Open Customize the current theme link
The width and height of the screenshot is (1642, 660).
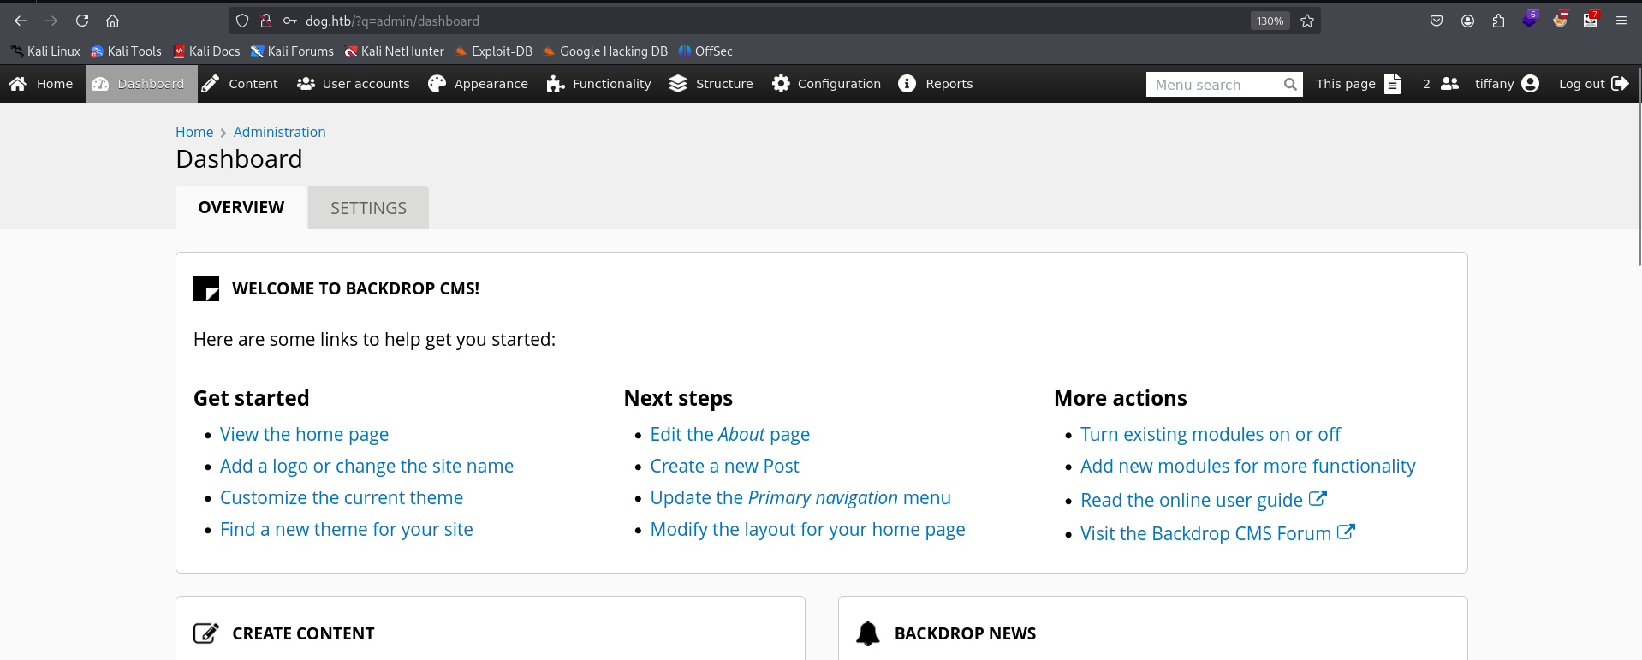342,497
